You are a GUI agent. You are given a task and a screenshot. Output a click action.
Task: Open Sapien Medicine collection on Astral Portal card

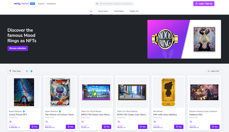15,111
